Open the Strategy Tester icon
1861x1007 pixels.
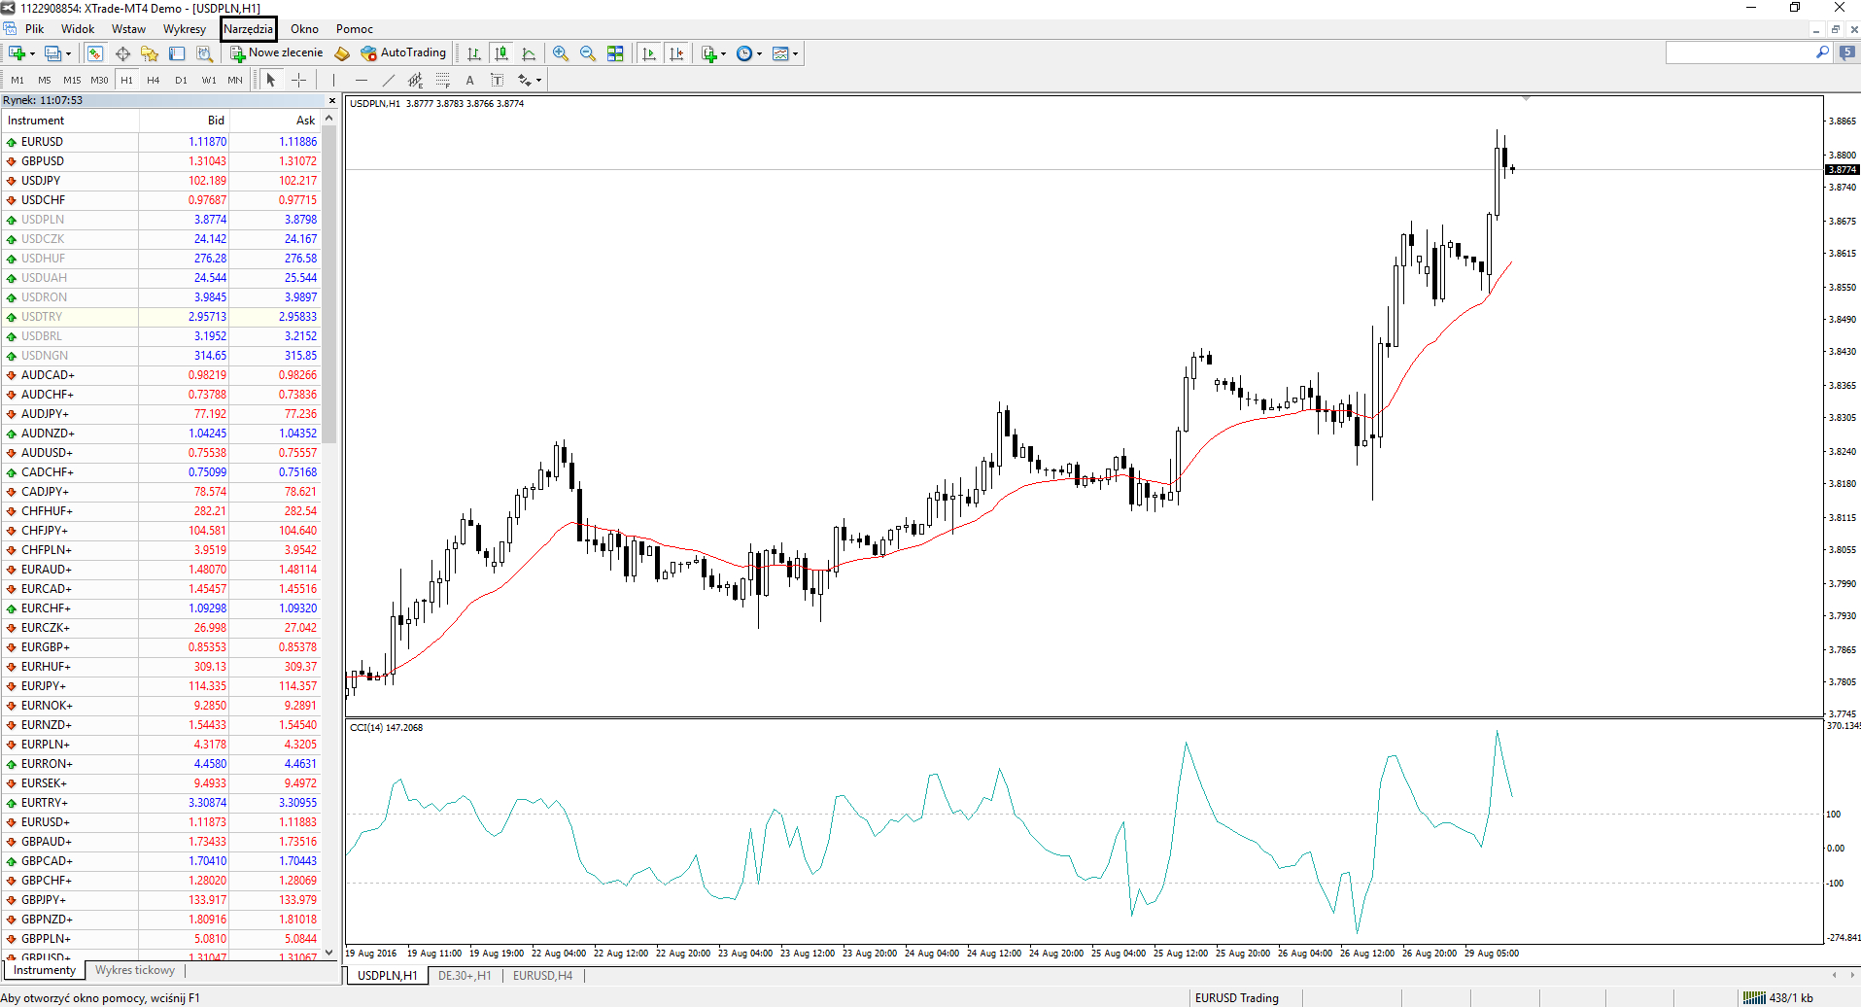pos(204,53)
